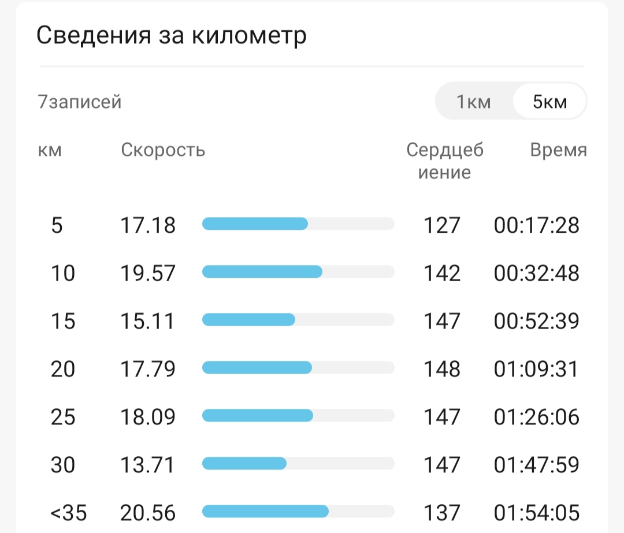
Task: Click the speed bar in row 25
Action: pyautogui.click(x=298, y=416)
